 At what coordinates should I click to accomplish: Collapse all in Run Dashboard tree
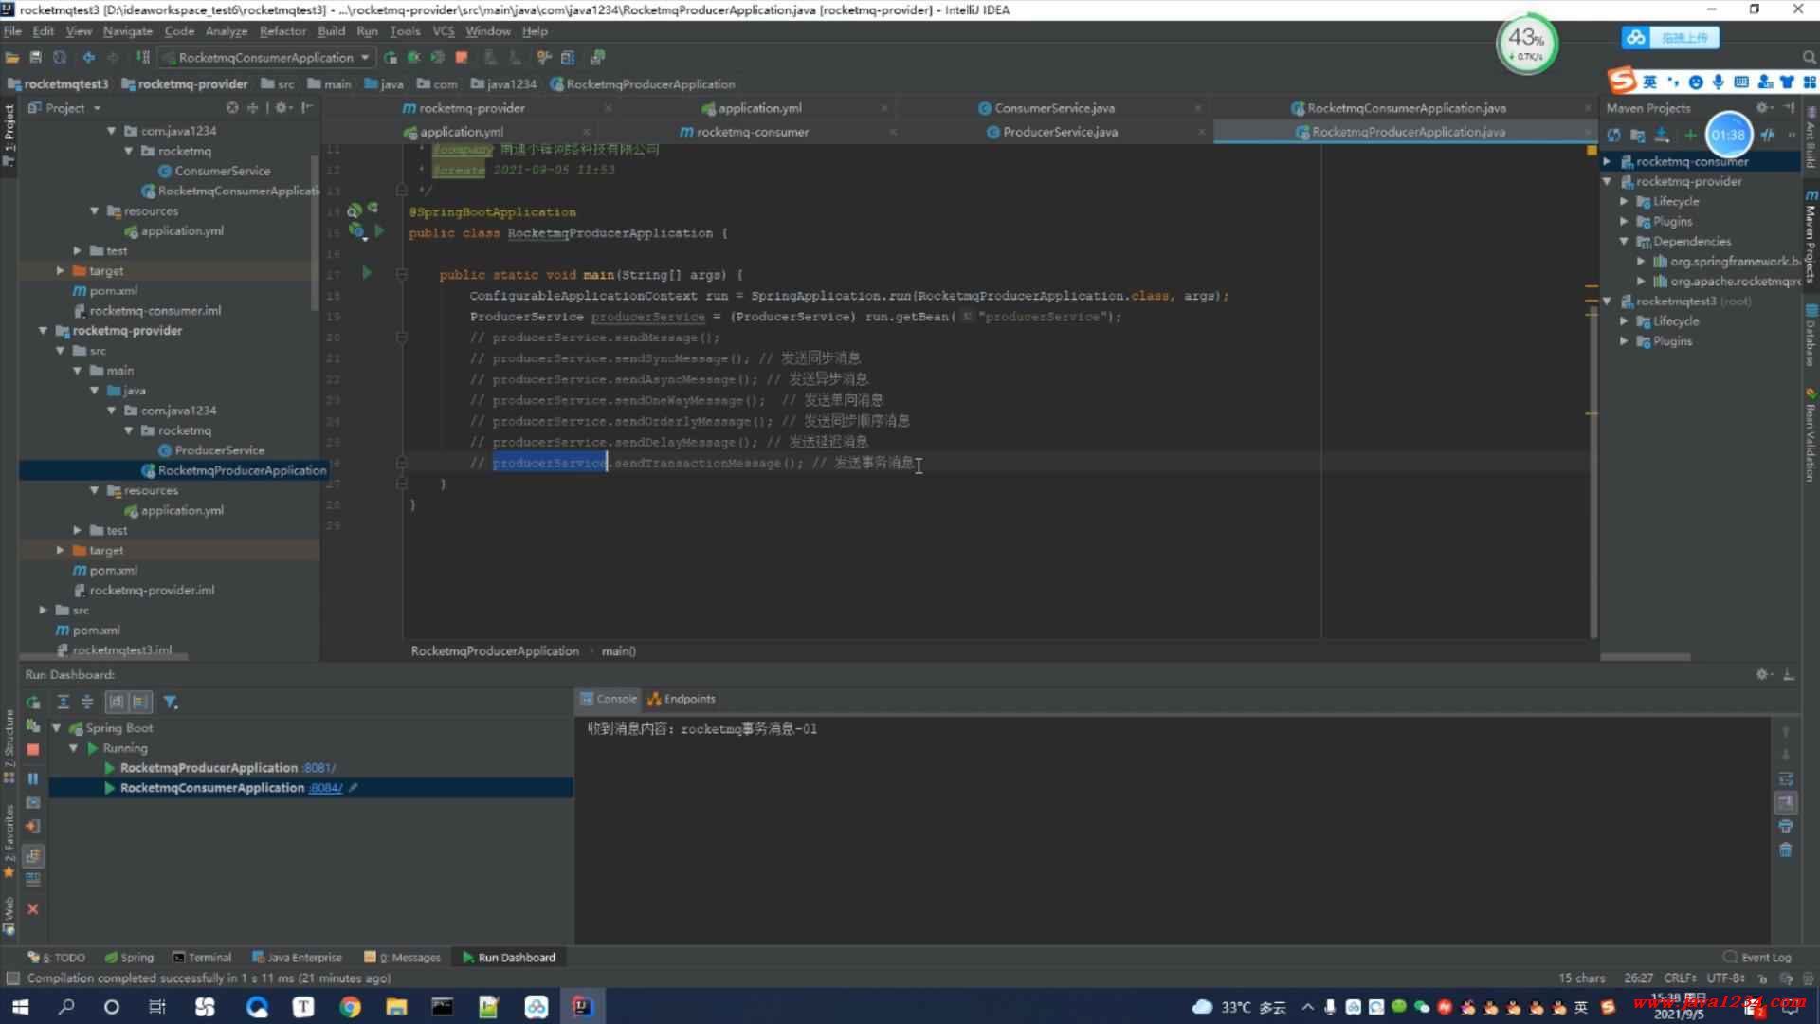(87, 702)
